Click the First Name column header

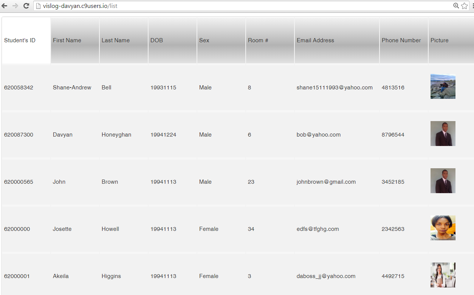(x=75, y=40)
